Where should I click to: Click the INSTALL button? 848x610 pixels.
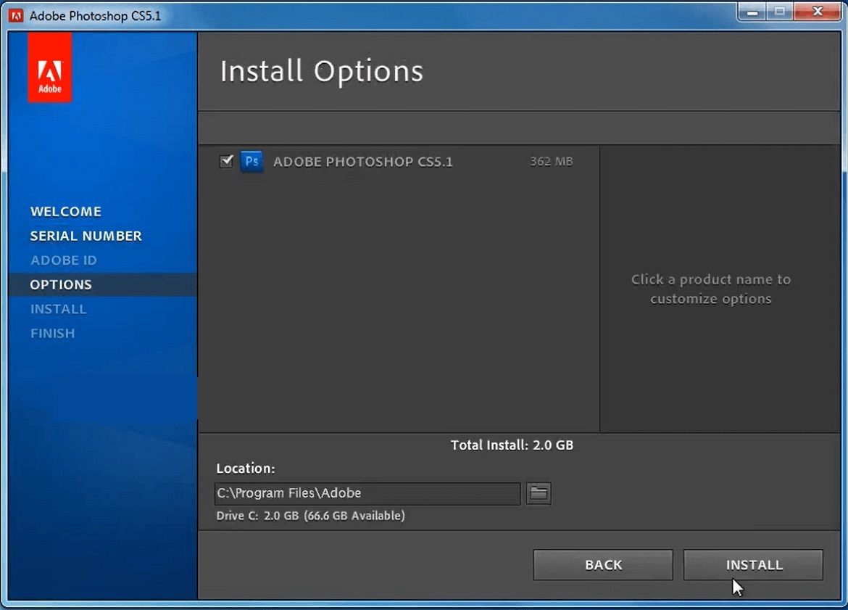(x=753, y=565)
